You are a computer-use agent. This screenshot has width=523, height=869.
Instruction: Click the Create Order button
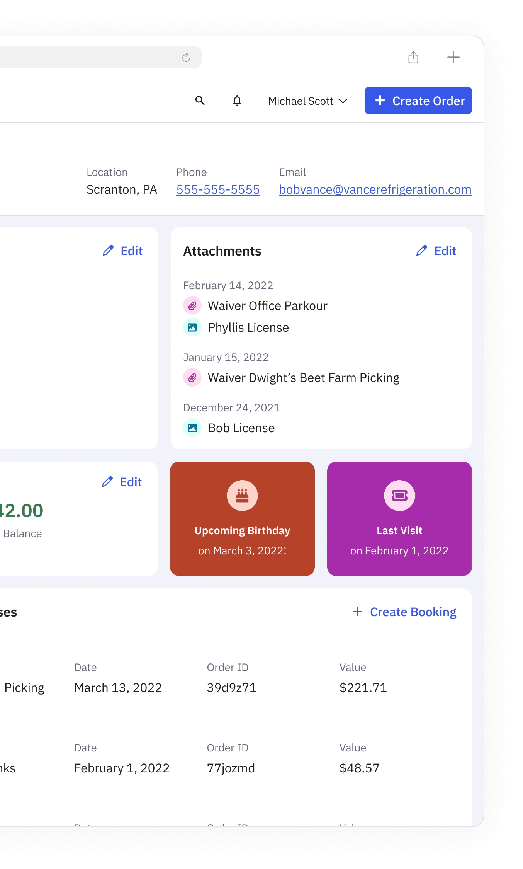[418, 101]
